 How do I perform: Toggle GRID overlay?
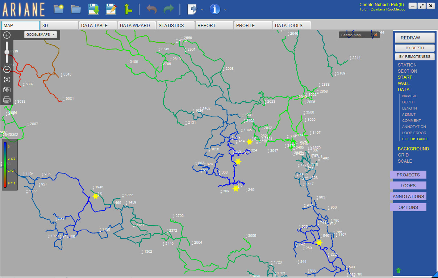click(403, 155)
